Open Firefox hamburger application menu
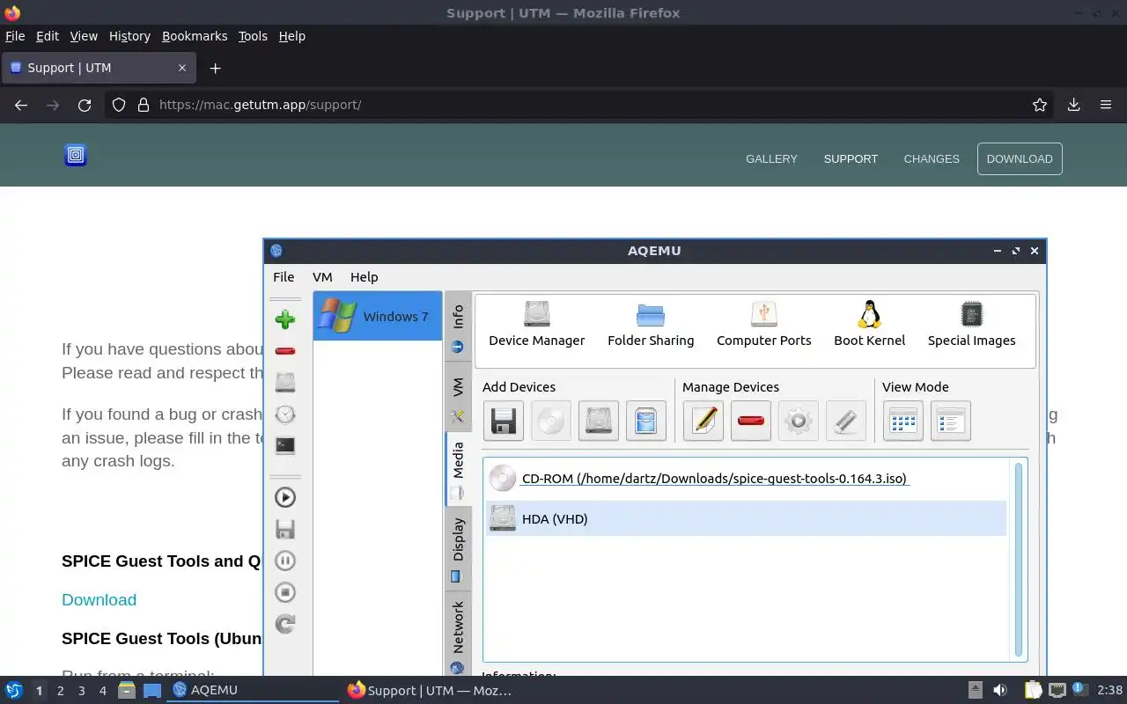 (1106, 105)
